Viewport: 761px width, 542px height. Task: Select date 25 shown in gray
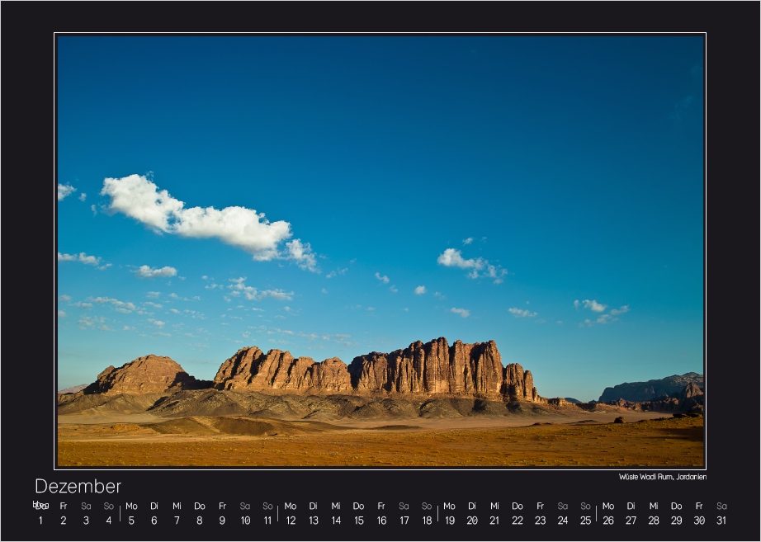tap(584, 521)
